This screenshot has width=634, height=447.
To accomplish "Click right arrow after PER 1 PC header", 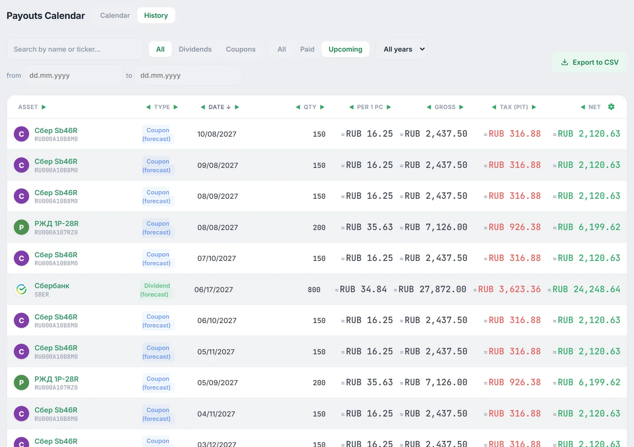I will point(389,107).
